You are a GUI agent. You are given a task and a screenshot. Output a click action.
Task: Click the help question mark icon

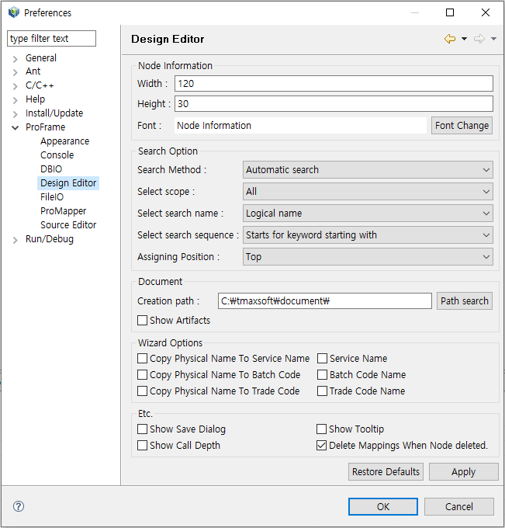(x=19, y=506)
